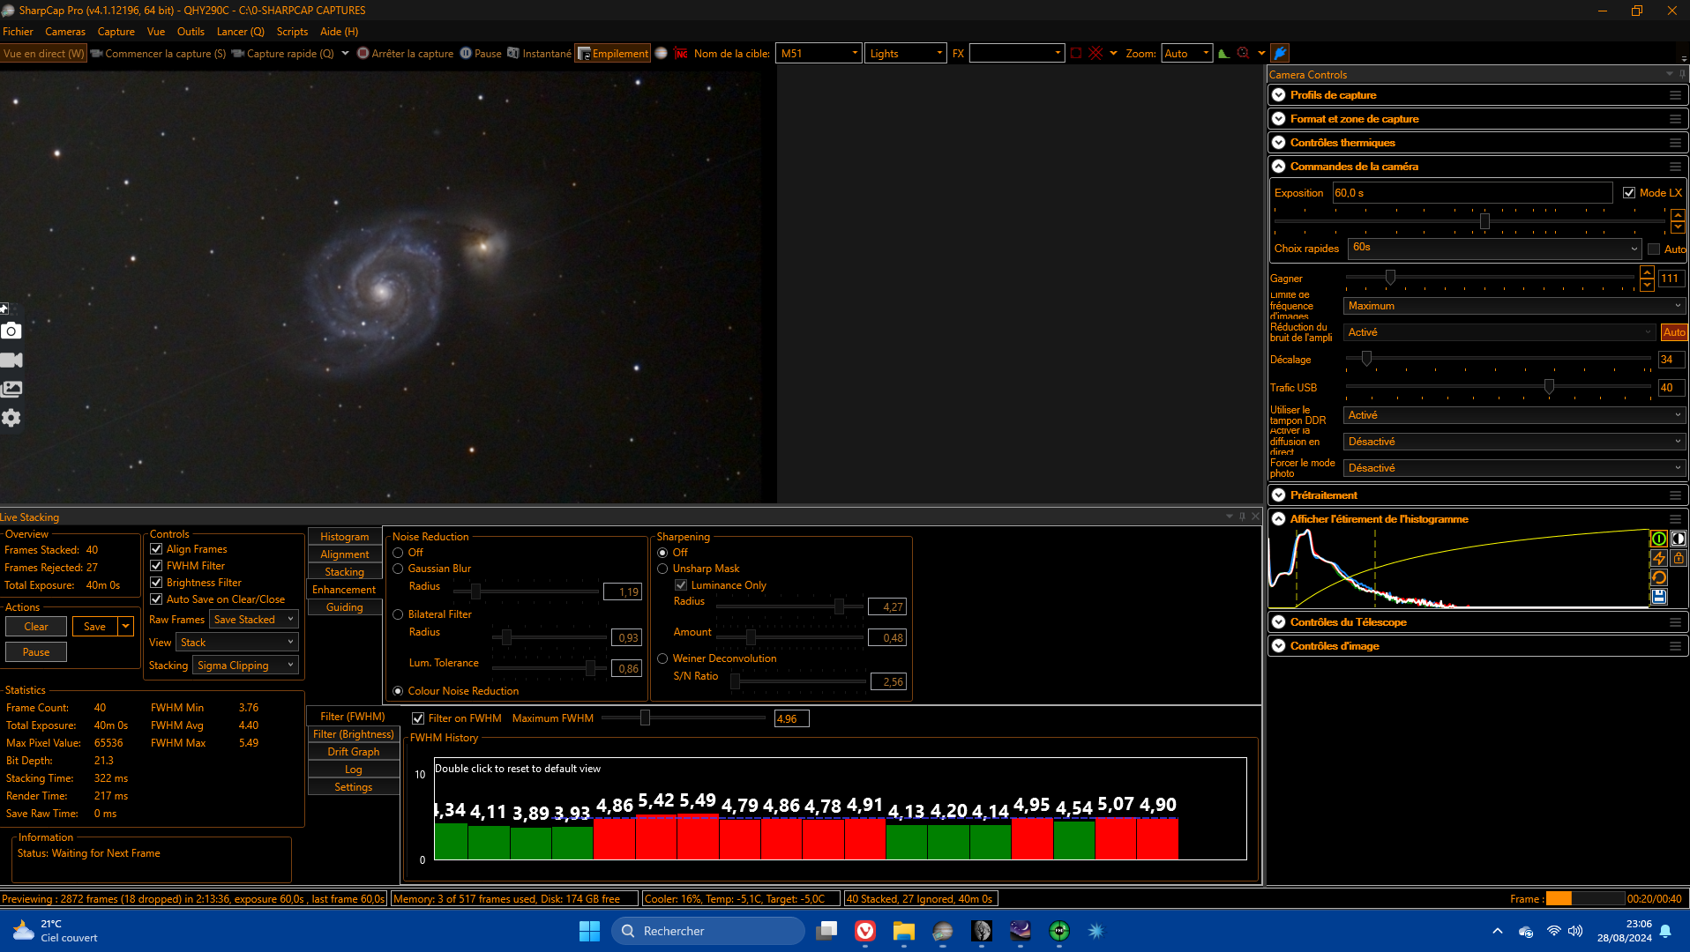Click the red dotted circle tool icon
Screen dimensions: 1690x952
point(1243,54)
